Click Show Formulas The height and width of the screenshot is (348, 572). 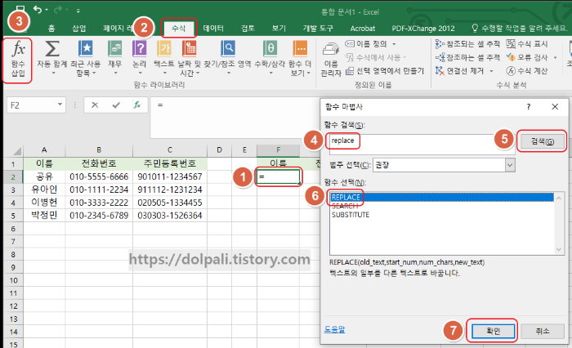tap(527, 44)
